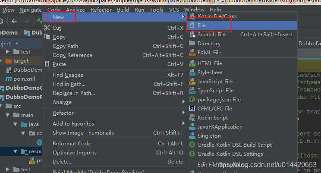Collapse the java folder tree node
This screenshot has height=173, width=321.
tap(16, 124)
